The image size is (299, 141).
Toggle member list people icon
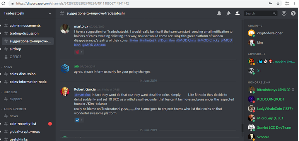(237, 13)
